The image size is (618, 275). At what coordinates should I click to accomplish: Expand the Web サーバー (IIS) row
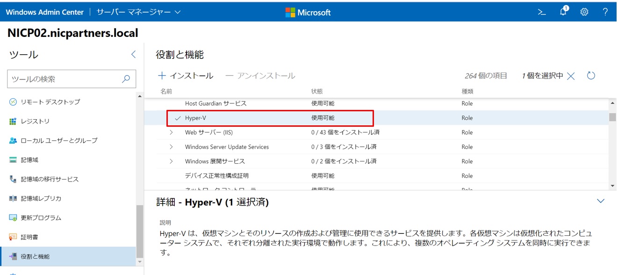click(171, 132)
